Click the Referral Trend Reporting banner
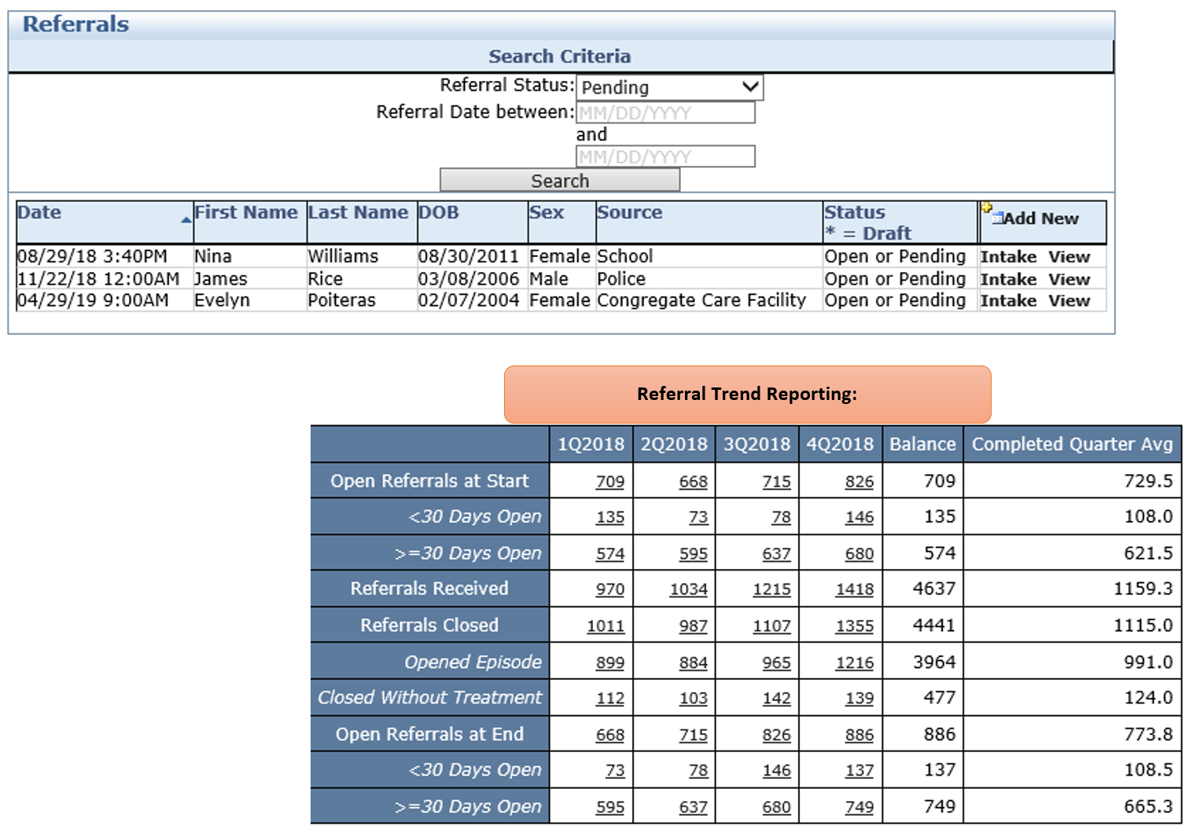Viewport: 1189px width, 837px height. point(747,395)
